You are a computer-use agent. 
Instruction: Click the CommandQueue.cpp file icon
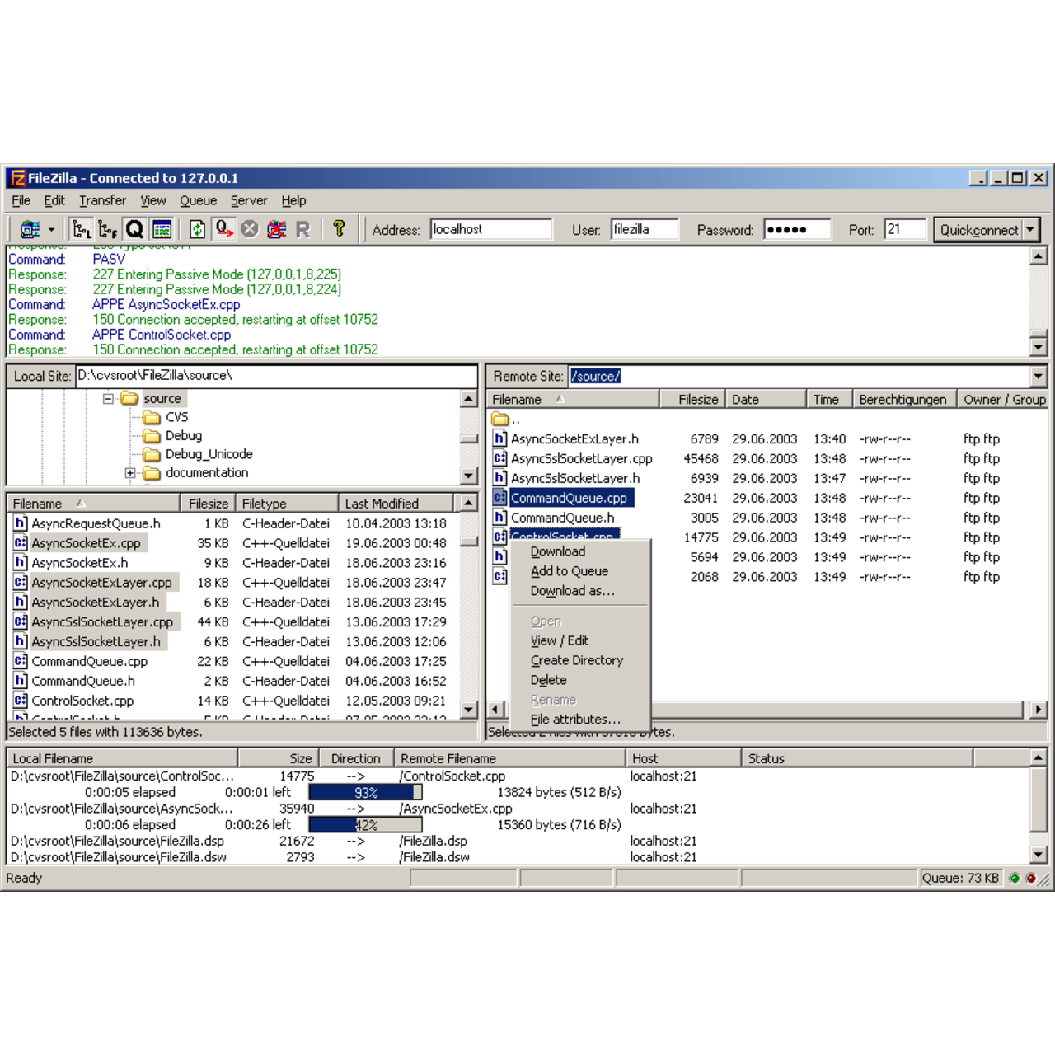coord(499,498)
